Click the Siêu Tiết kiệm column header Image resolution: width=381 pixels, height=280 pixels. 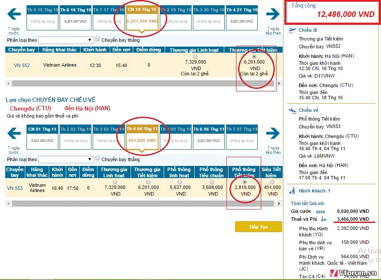(x=271, y=172)
